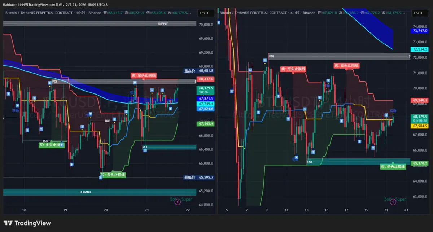Screen dimensions: 433x232
Task: Click the blue 67,871.5 price label
Action: click(206, 98)
